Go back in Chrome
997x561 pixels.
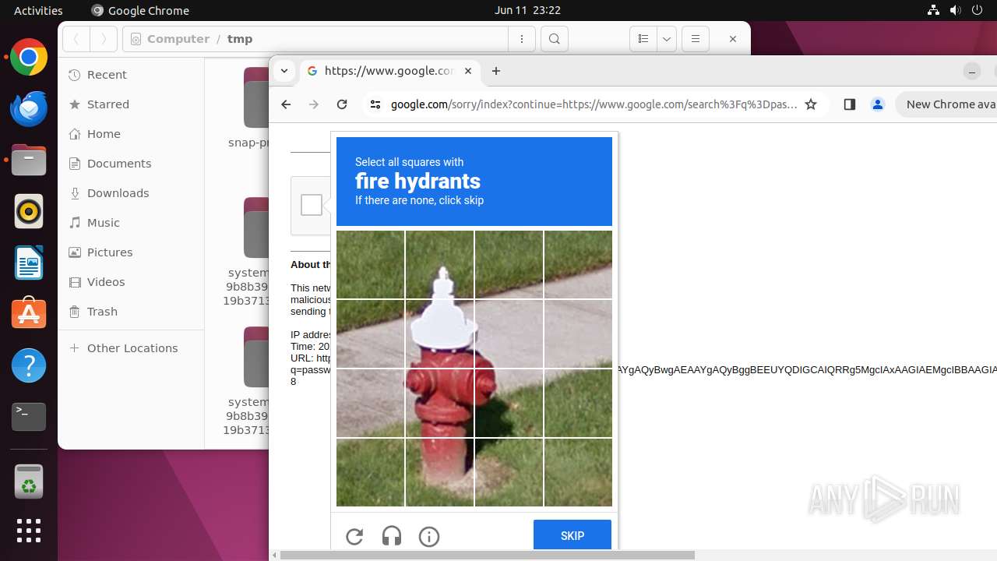click(x=286, y=104)
